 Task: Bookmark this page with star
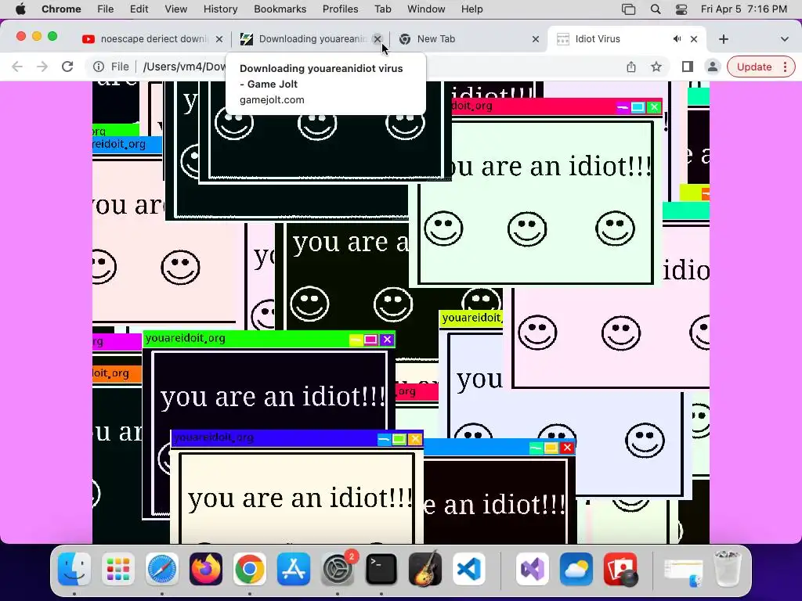click(656, 67)
